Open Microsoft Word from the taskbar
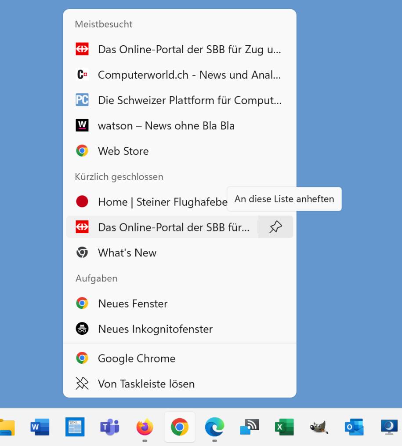This screenshot has width=402, height=446. (x=40, y=427)
